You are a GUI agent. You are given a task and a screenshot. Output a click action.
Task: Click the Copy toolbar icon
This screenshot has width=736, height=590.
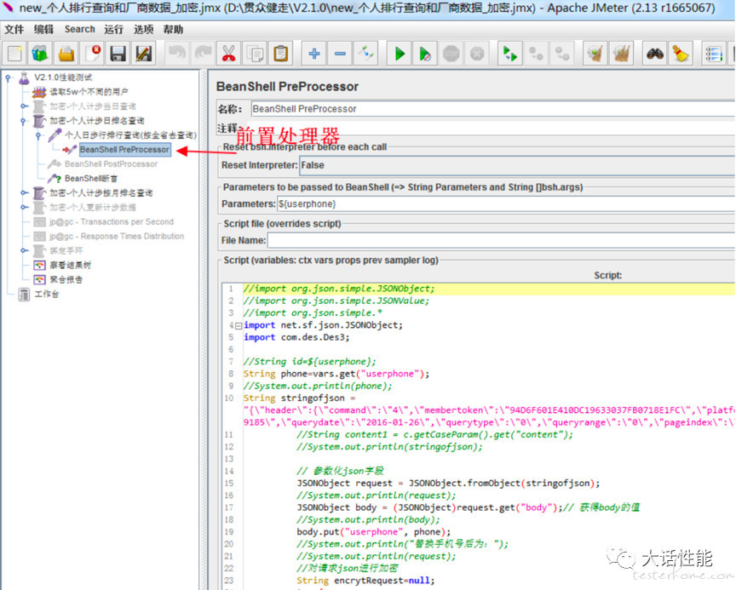coord(255,54)
